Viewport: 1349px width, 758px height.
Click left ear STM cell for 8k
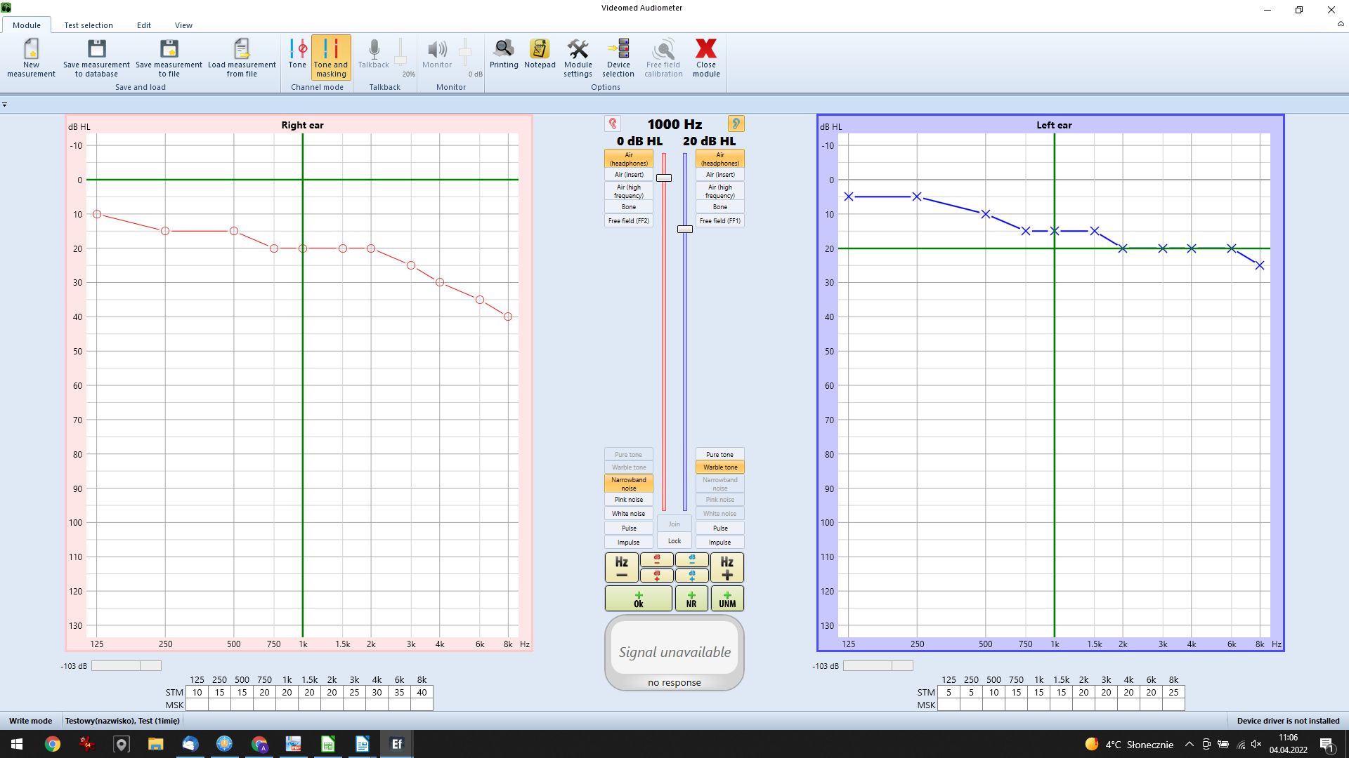click(x=1173, y=693)
